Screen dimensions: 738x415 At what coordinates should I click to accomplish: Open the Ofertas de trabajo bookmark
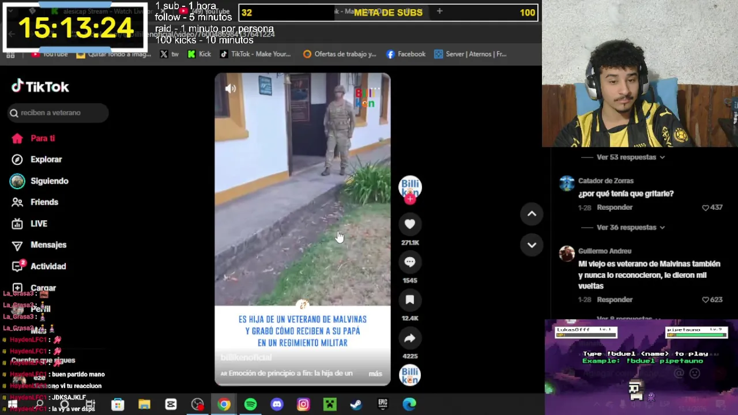tap(340, 54)
